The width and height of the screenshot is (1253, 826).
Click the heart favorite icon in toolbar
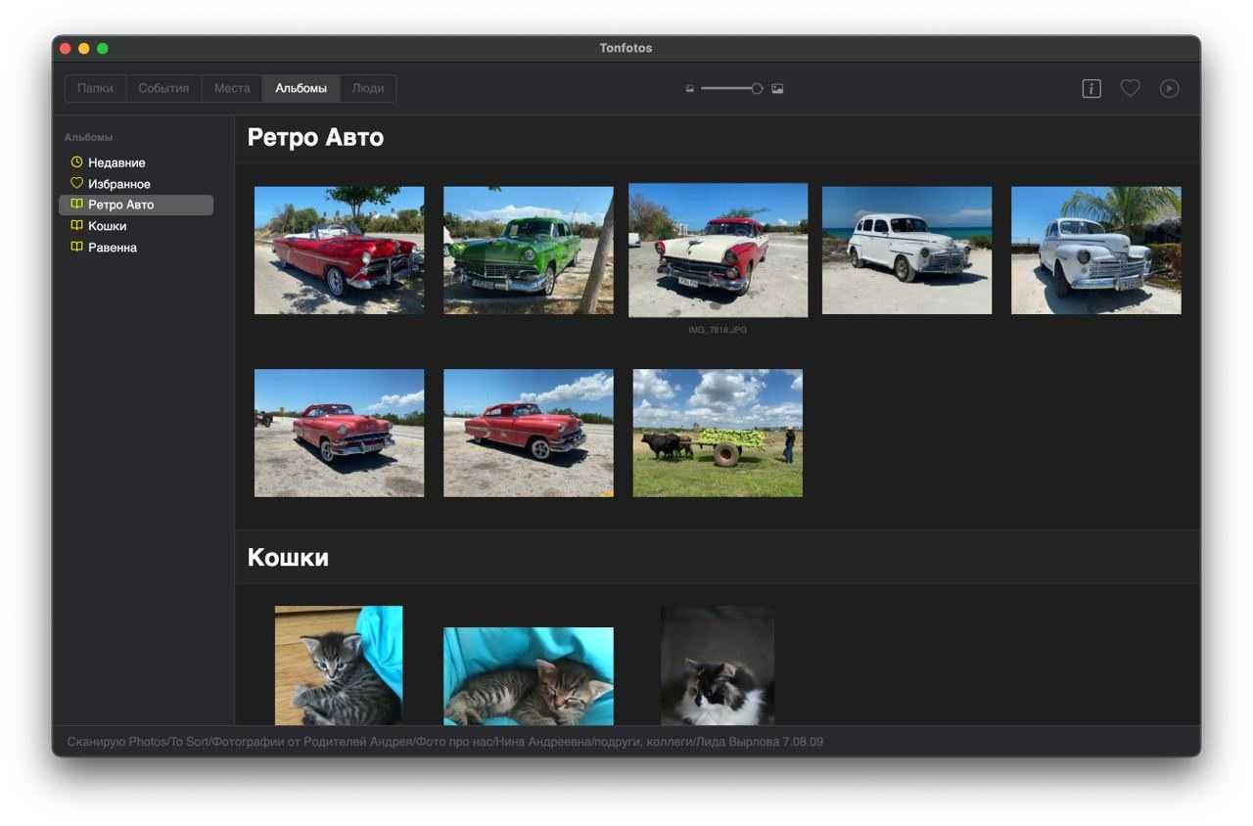click(1131, 88)
